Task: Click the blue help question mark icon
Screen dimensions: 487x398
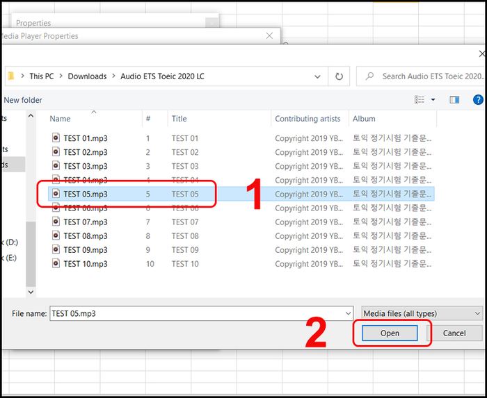Action: point(478,100)
